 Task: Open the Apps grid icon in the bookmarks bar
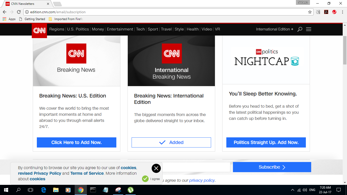(4, 19)
